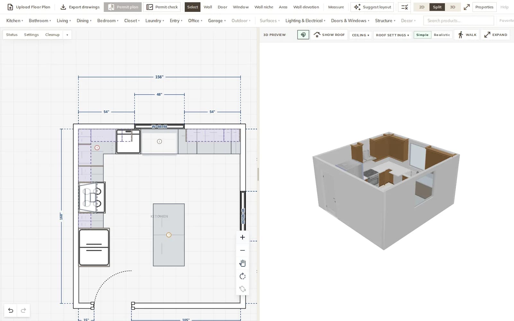Expand the Ceiling dropdown
The image size is (514, 321).
tap(360, 35)
